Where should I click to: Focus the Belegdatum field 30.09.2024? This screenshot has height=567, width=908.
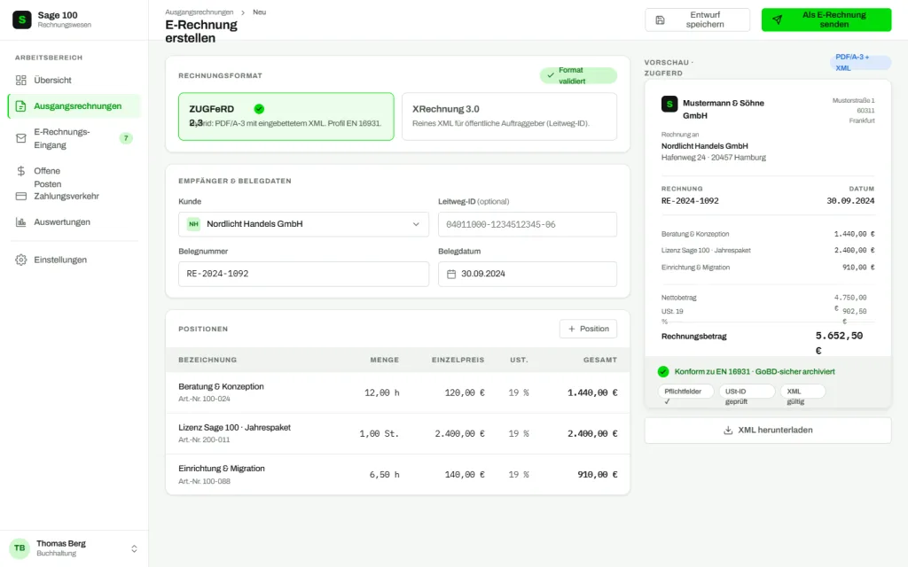click(528, 275)
